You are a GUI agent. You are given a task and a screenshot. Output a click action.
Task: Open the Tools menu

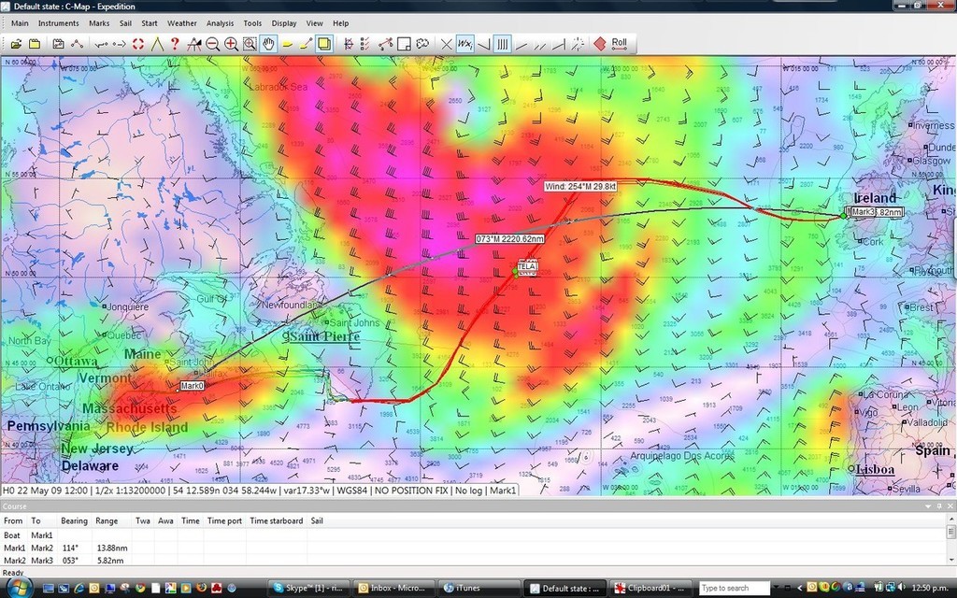point(252,23)
